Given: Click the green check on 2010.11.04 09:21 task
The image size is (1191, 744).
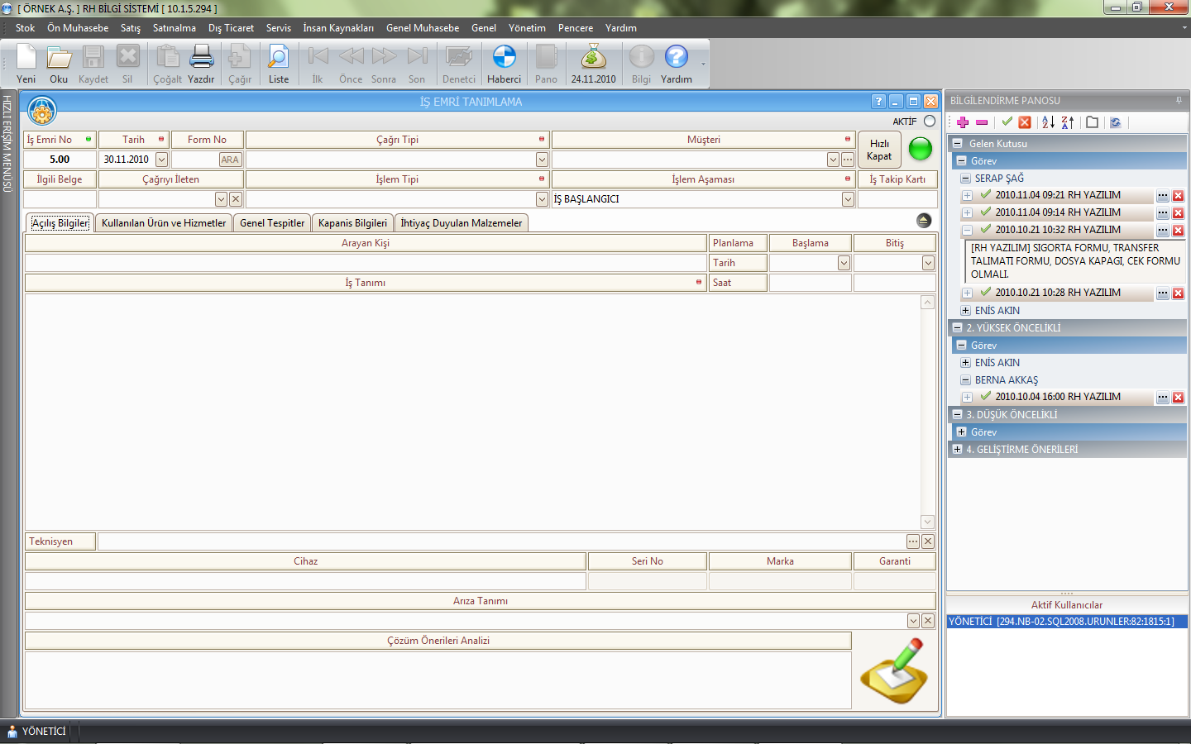Looking at the screenshot, I should click(x=985, y=195).
